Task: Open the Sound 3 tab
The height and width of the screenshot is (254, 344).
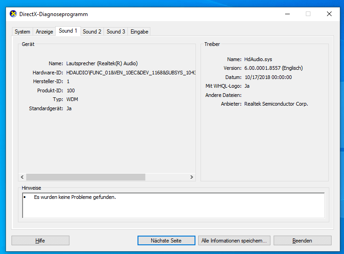Action: (116, 32)
